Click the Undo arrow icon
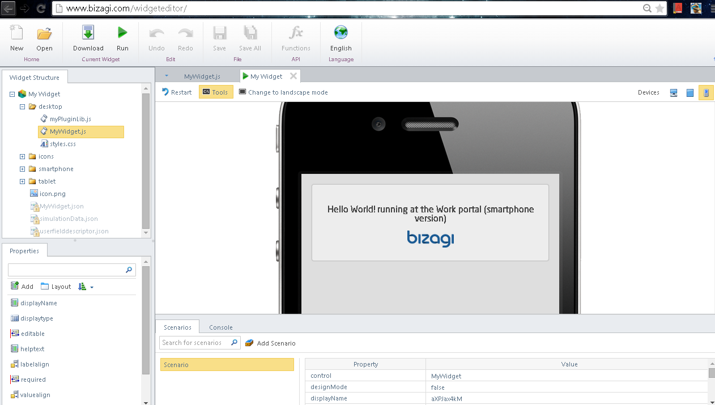Screen dimensions: 715x405 coord(156,33)
